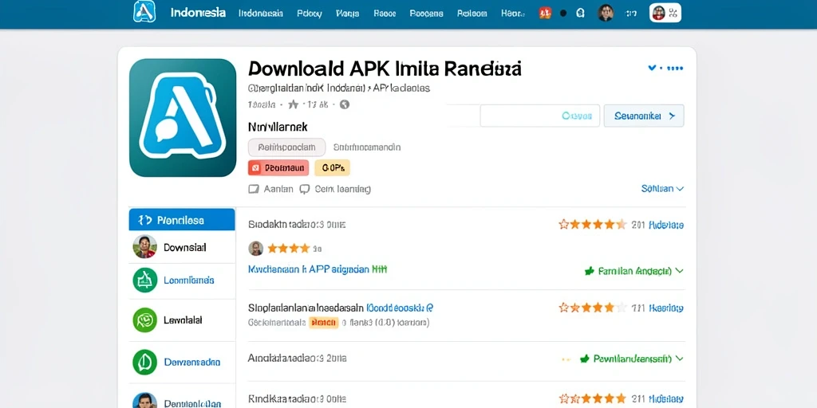The image size is (817, 408).
Task: Expand the Pavnlilanduensefi dropdown
Action: [x=638, y=359]
